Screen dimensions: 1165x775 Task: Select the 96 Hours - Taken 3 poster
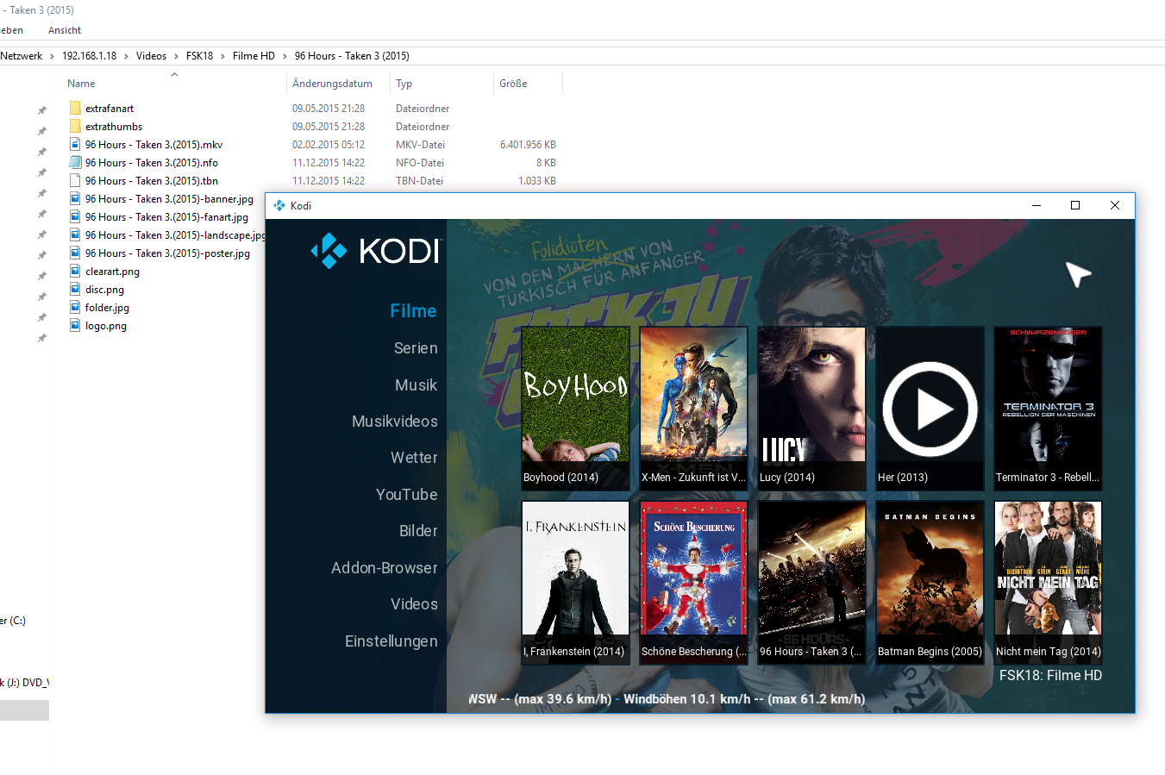click(811, 582)
